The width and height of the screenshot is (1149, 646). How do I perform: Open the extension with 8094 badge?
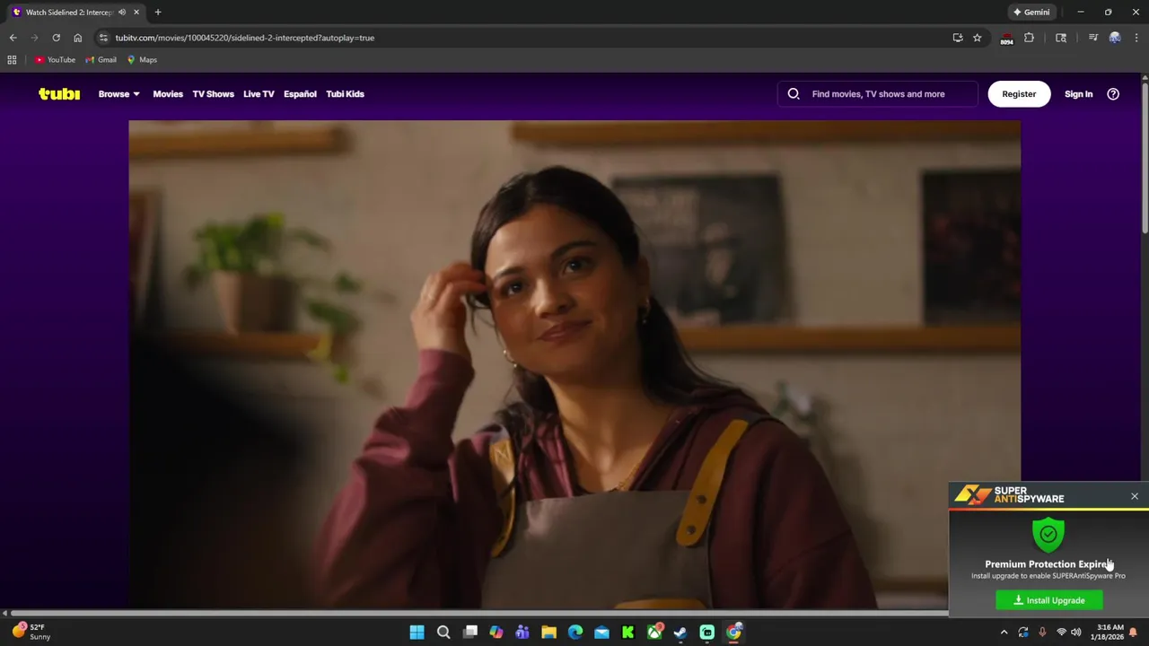1006,38
